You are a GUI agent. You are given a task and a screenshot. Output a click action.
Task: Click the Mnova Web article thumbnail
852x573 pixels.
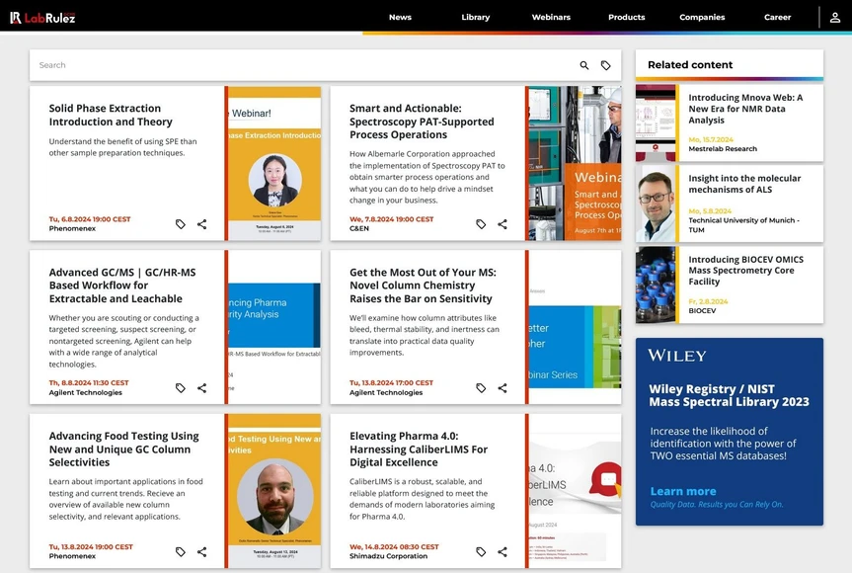pyautogui.click(x=656, y=123)
